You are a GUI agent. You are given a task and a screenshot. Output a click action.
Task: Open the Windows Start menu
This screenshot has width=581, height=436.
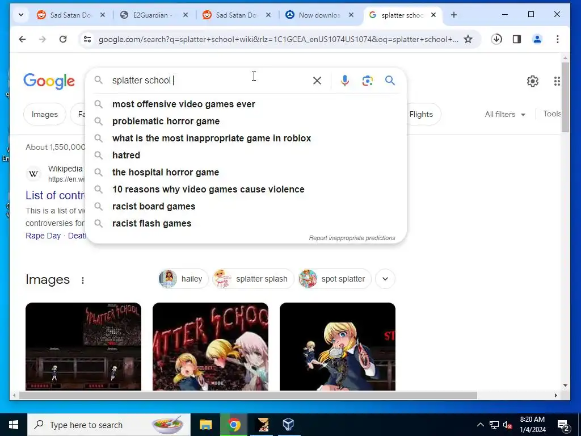(x=14, y=425)
